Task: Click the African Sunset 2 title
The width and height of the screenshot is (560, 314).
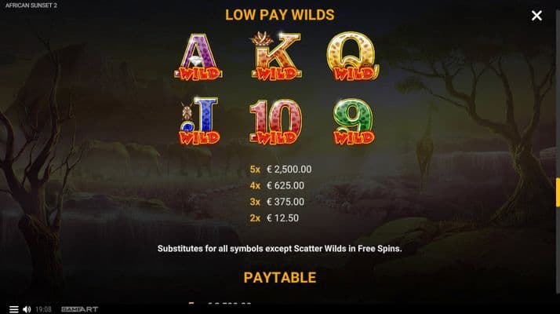Action: pyautogui.click(x=31, y=5)
